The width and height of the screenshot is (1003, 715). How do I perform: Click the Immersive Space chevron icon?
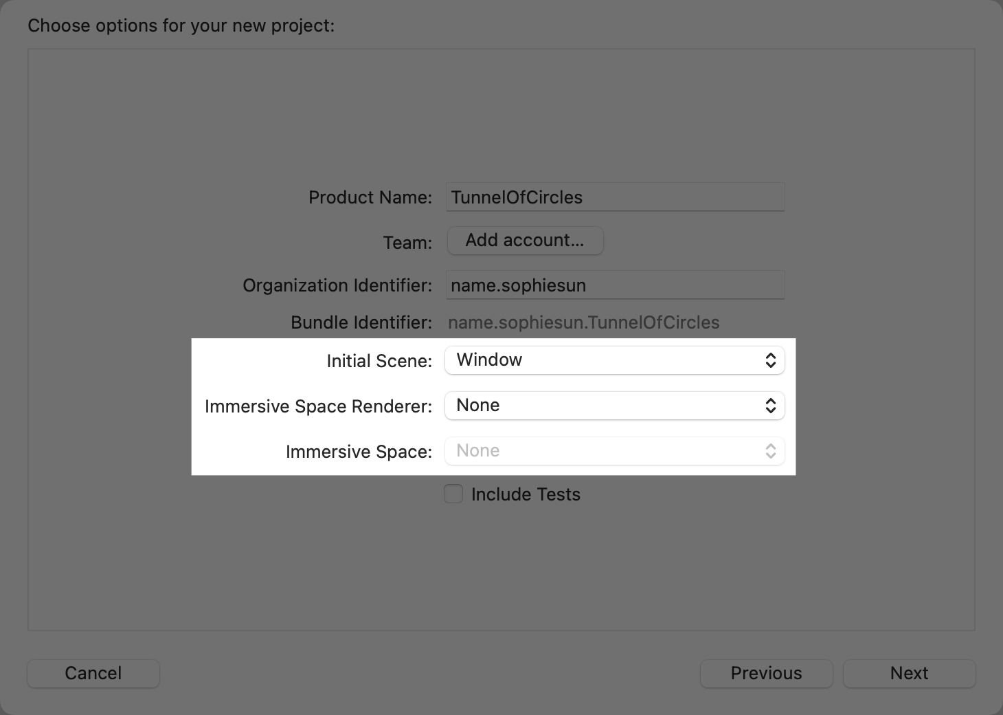pyautogui.click(x=769, y=450)
